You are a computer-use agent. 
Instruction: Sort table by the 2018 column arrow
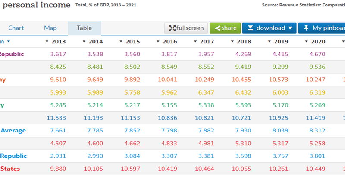(x=232, y=42)
